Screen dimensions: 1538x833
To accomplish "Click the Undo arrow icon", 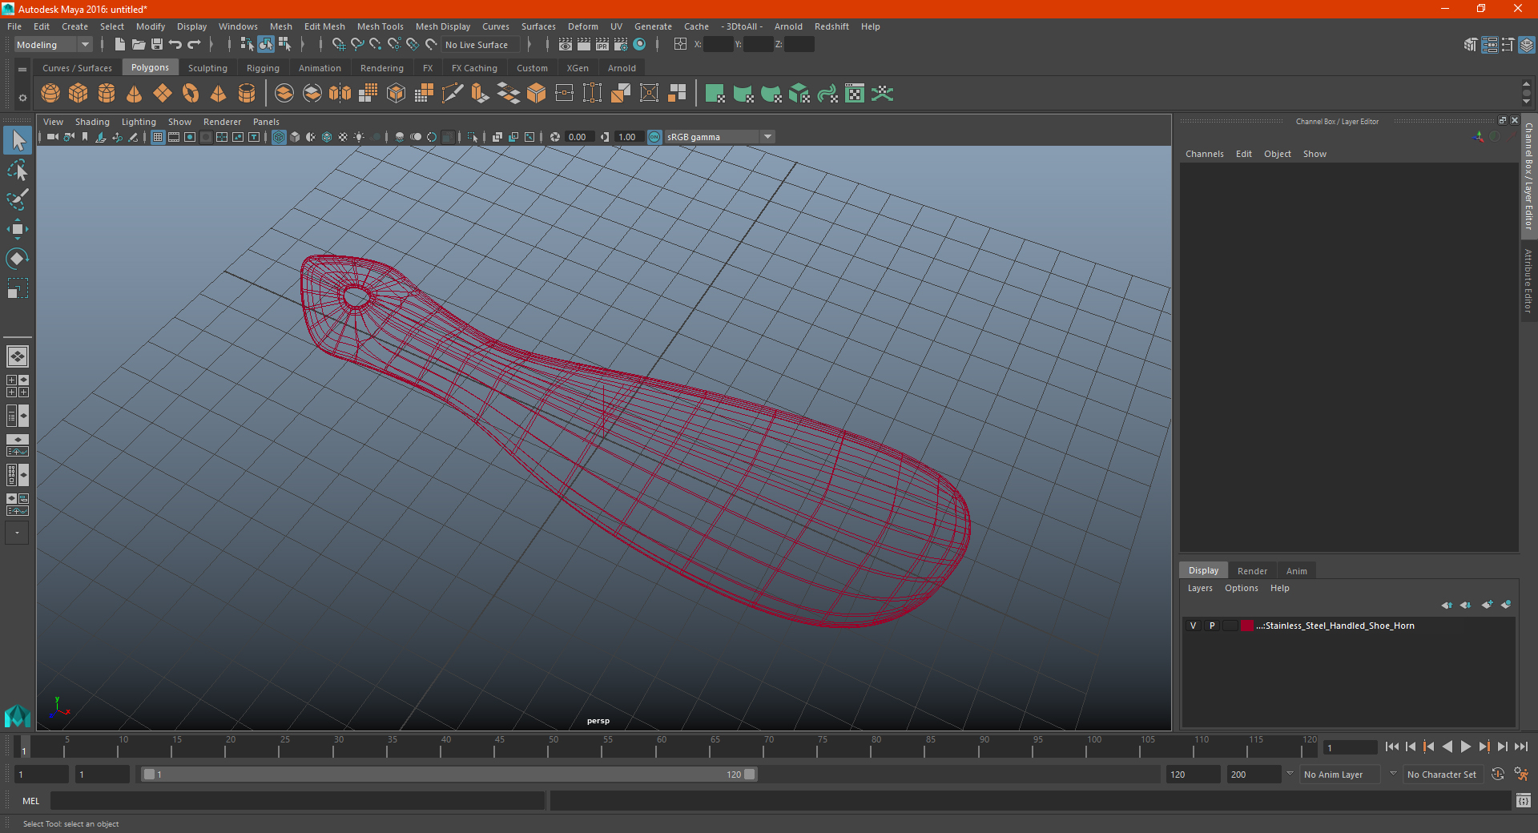I will pyautogui.click(x=175, y=45).
